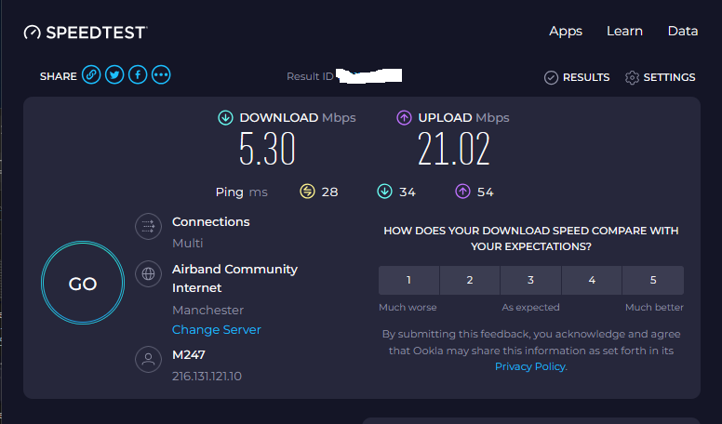Click the Results checkmark icon

click(x=551, y=77)
